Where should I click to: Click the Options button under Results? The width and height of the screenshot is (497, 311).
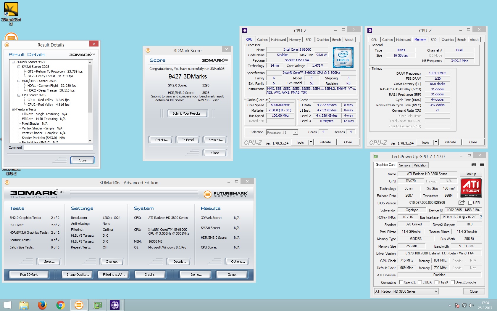(x=238, y=262)
